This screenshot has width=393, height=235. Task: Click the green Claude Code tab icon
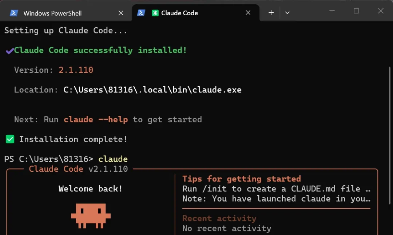pos(155,13)
